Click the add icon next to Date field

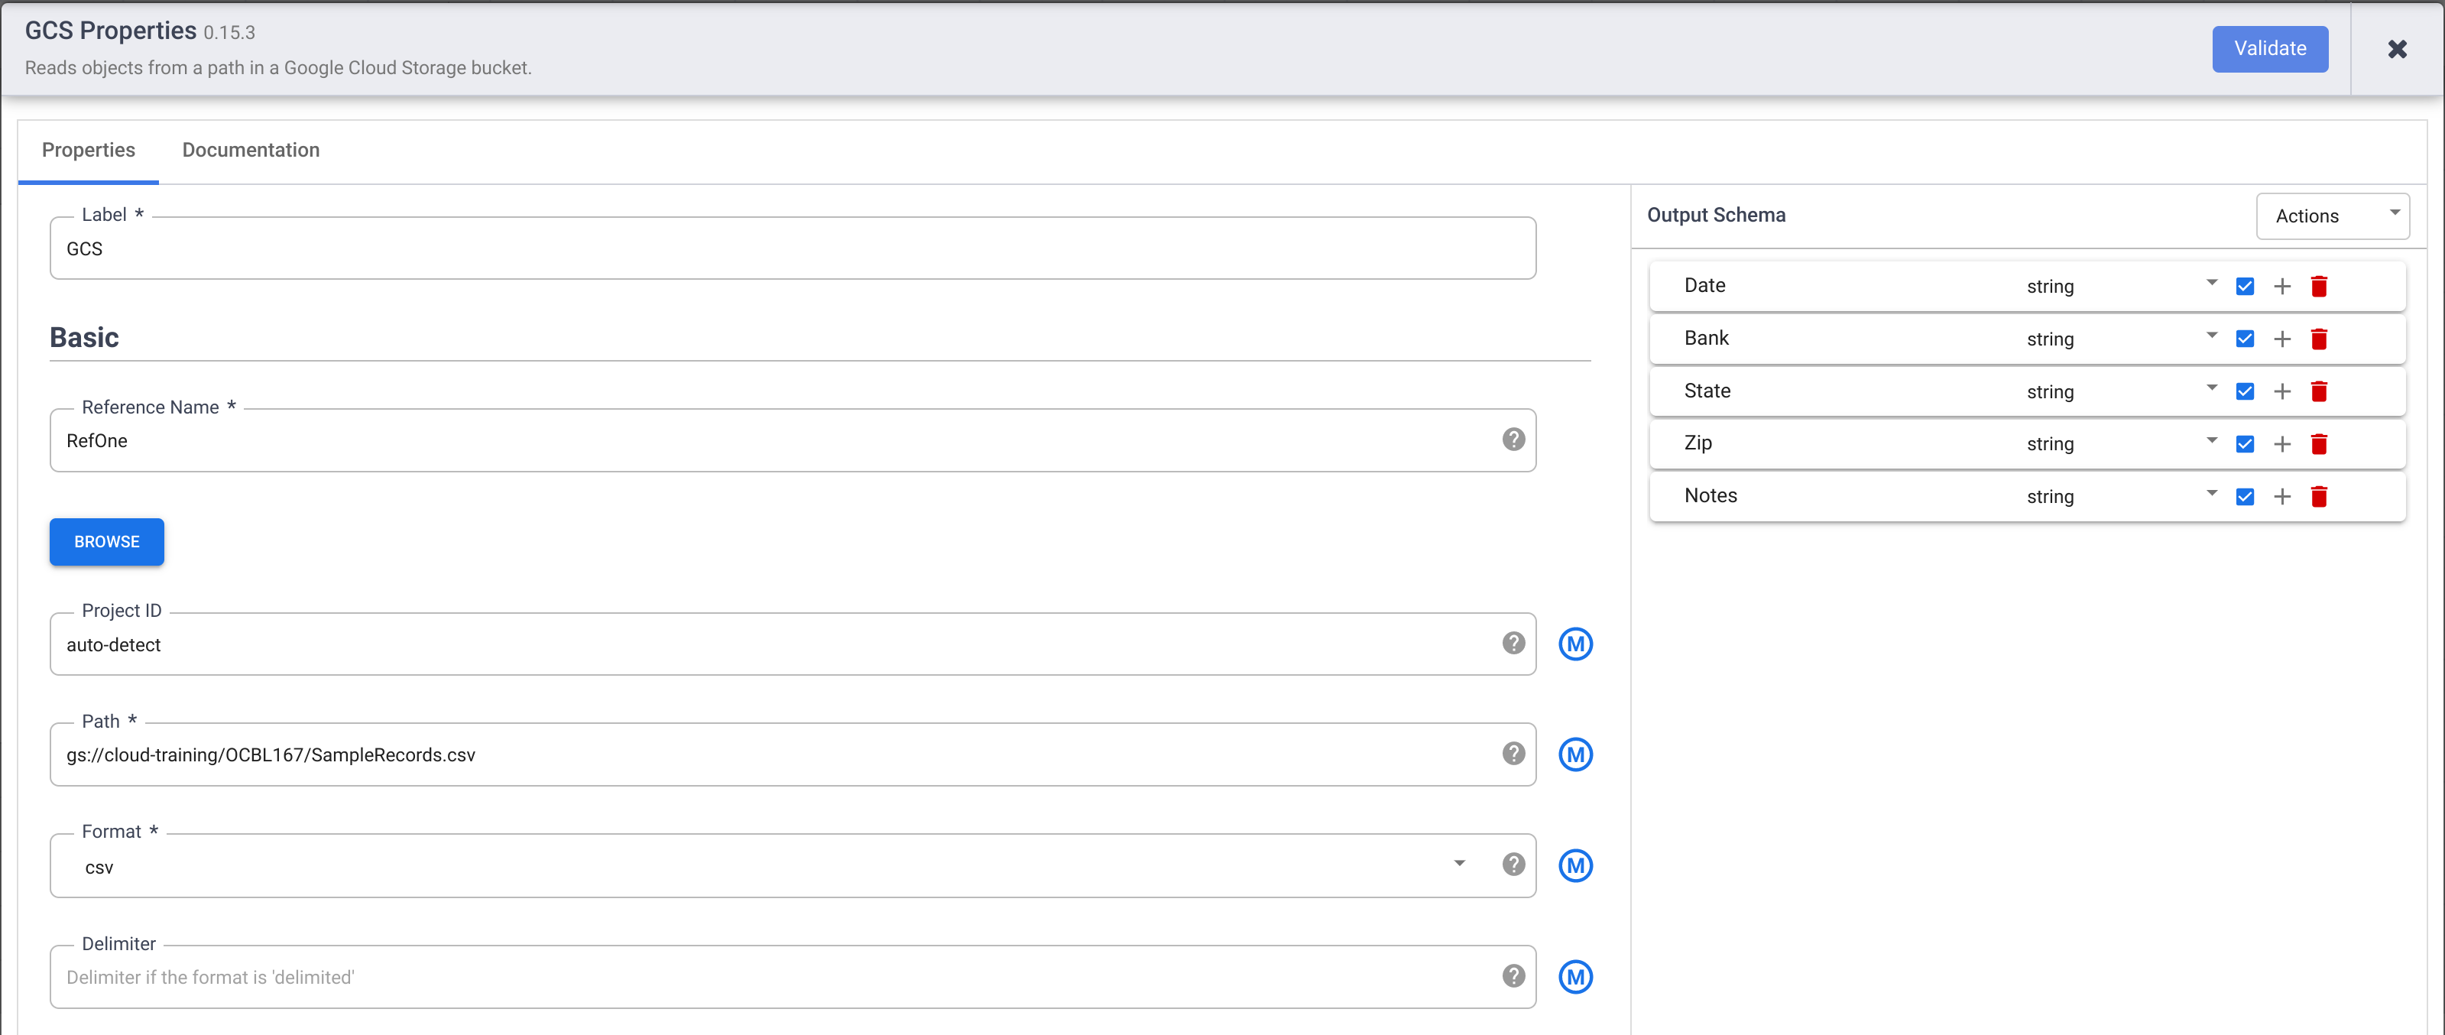tap(2281, 285)
